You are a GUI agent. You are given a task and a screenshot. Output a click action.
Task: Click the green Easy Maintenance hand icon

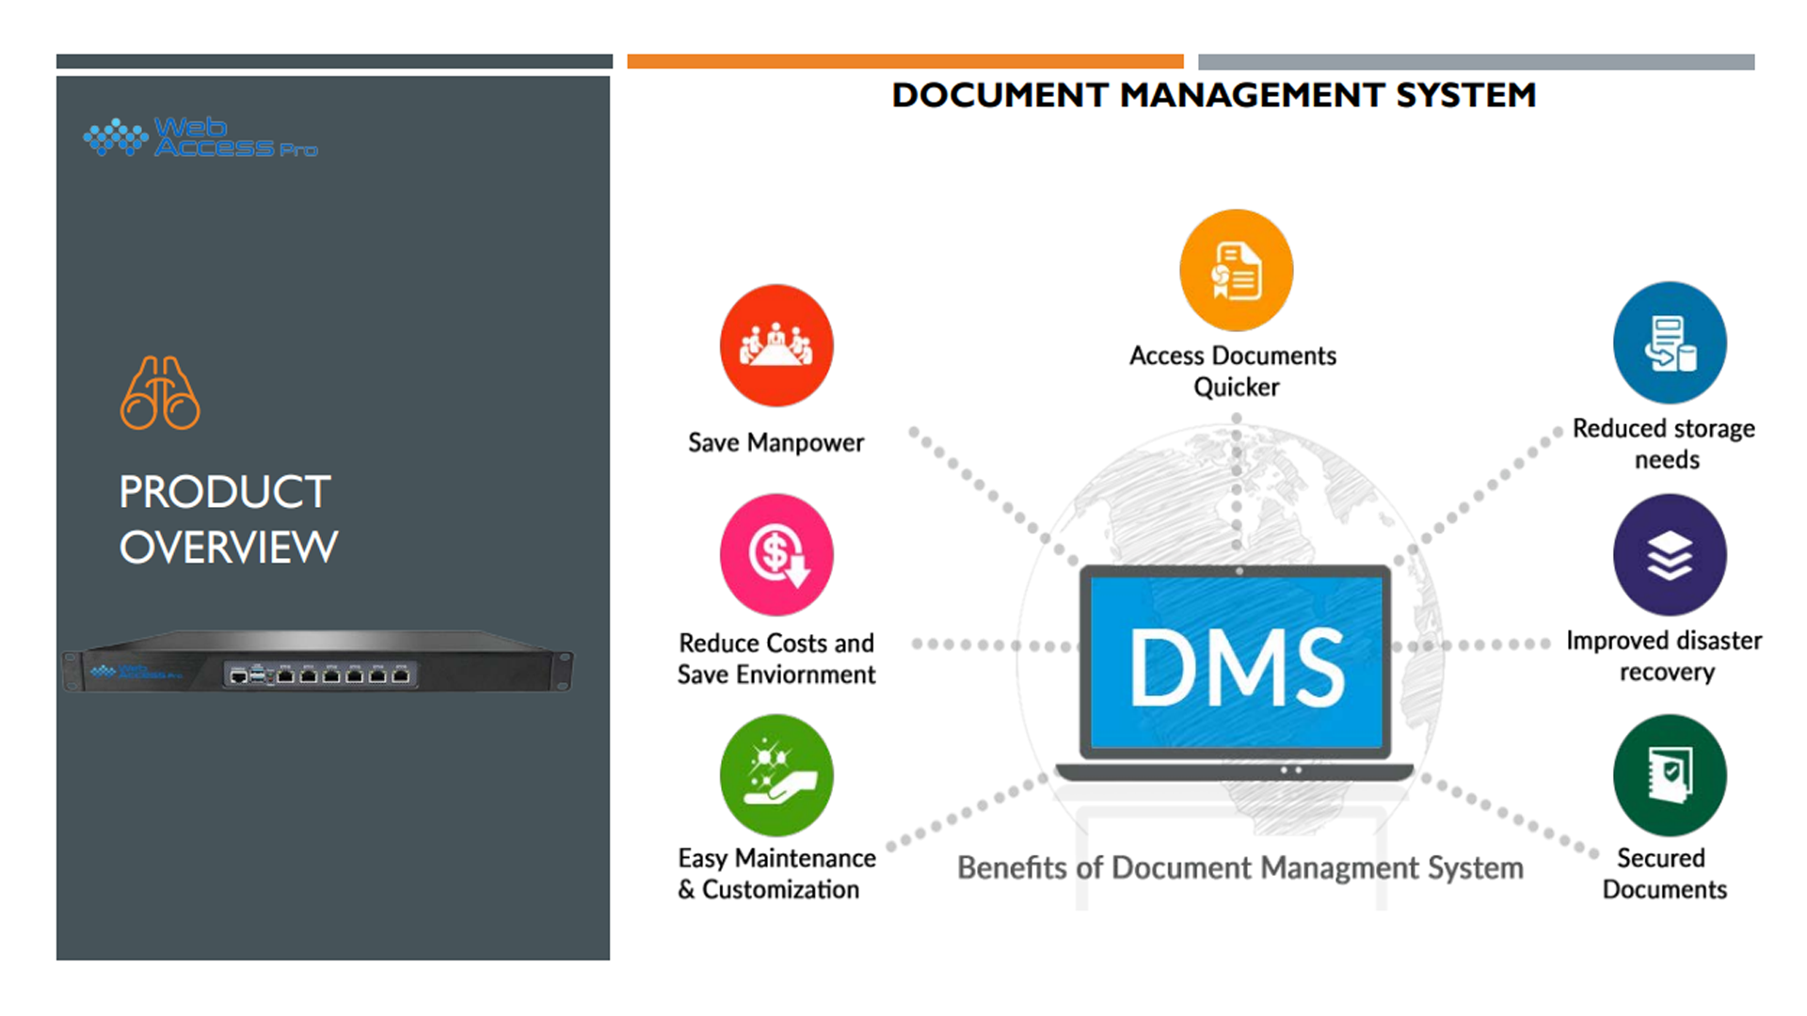(776, 775)
